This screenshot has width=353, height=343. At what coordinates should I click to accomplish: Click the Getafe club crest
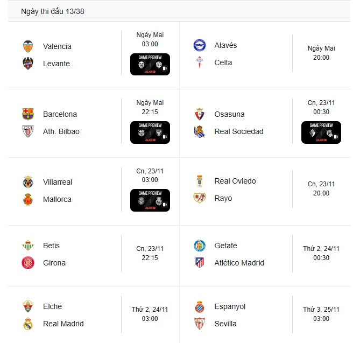point(200,246)
